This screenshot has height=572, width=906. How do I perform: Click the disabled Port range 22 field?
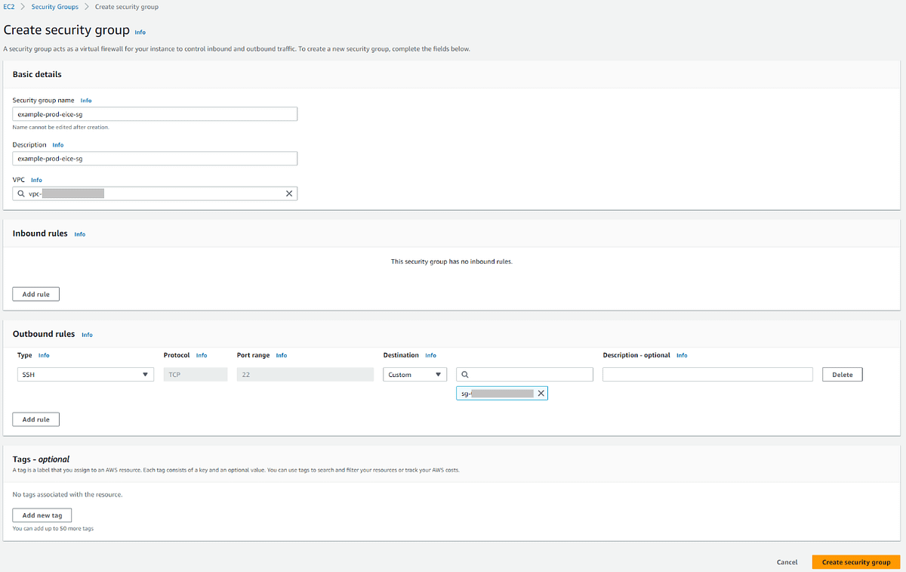pyautogui.click(x=305, y=374)
